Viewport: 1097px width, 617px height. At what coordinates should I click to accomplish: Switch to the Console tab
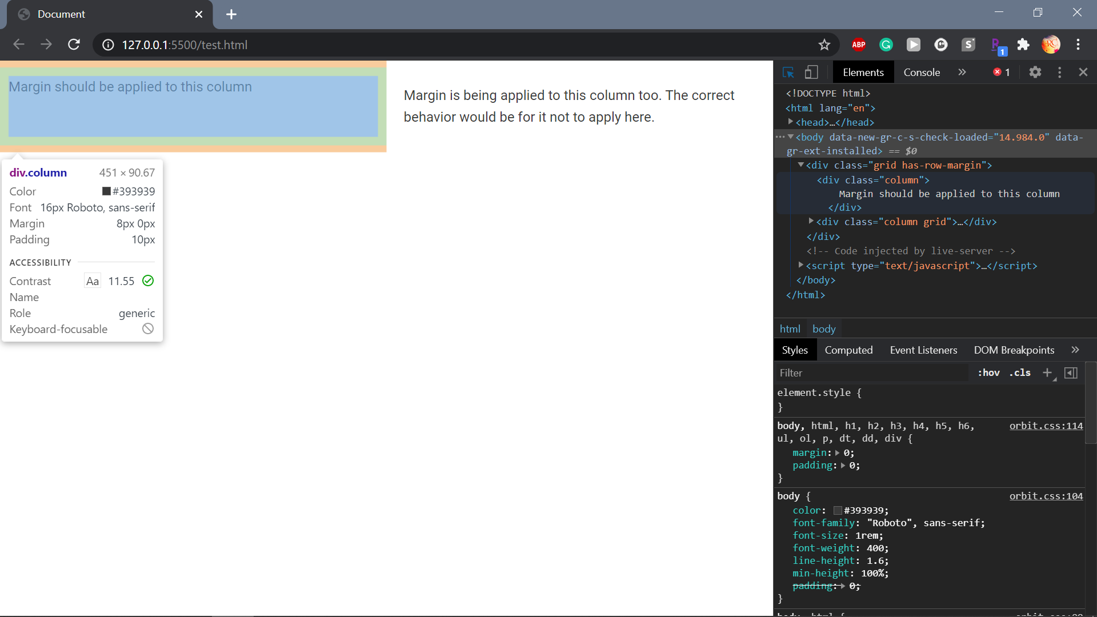pyautogui.click(x=921, y=72)
